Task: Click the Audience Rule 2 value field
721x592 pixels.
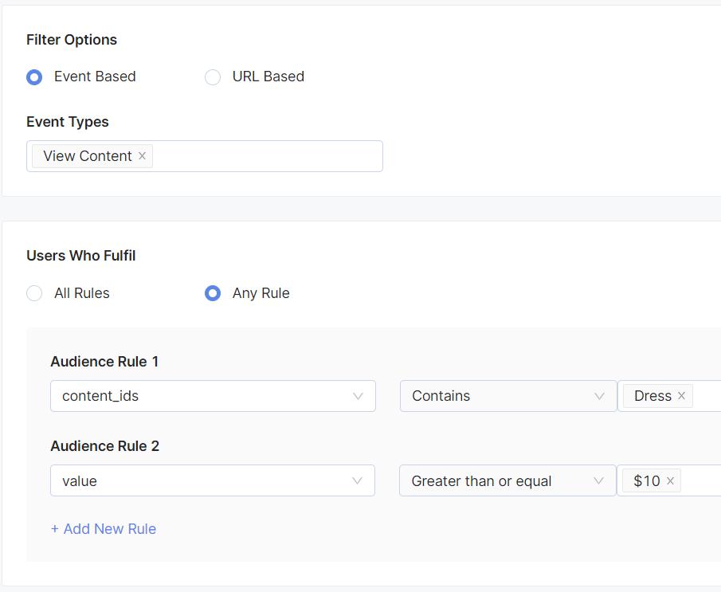Action: tap(669, 480)
